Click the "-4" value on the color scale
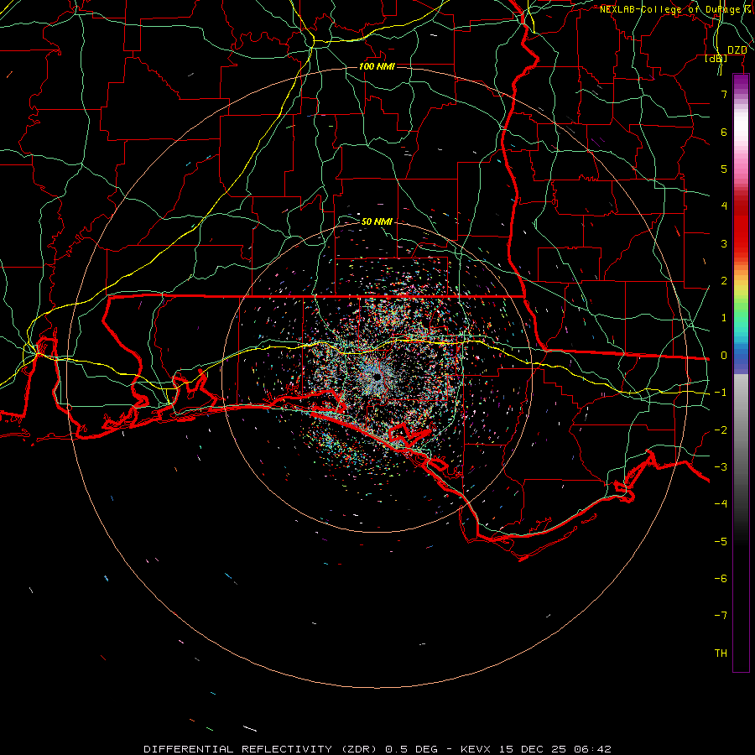 721,503
